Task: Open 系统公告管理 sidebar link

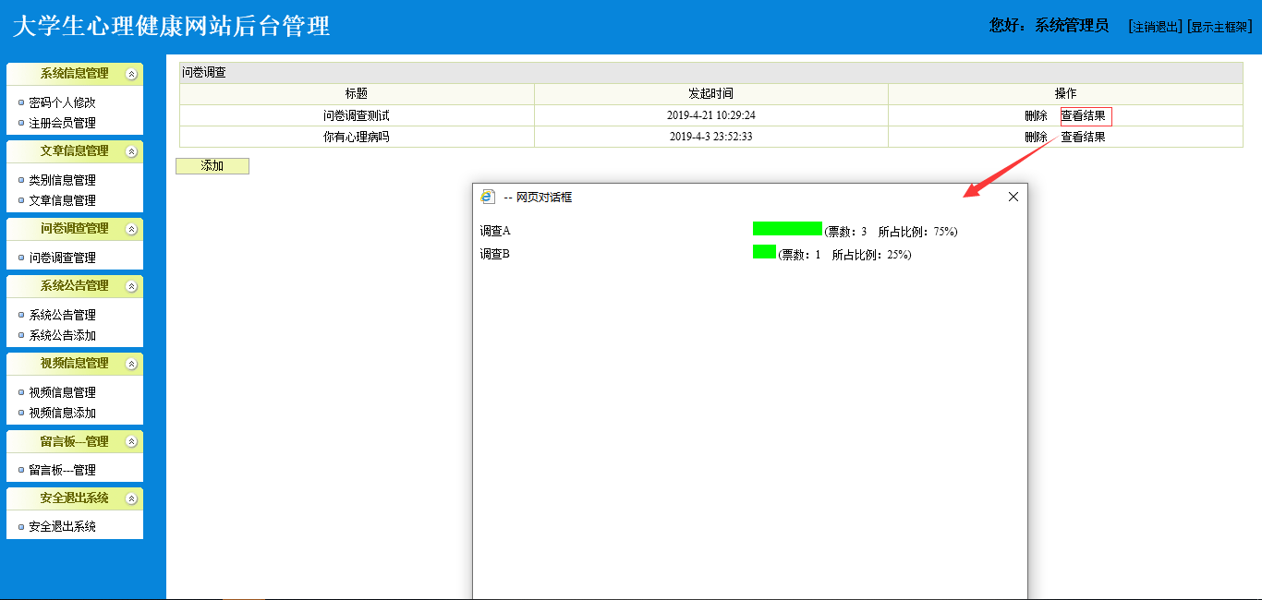Action: click(62, 315)
